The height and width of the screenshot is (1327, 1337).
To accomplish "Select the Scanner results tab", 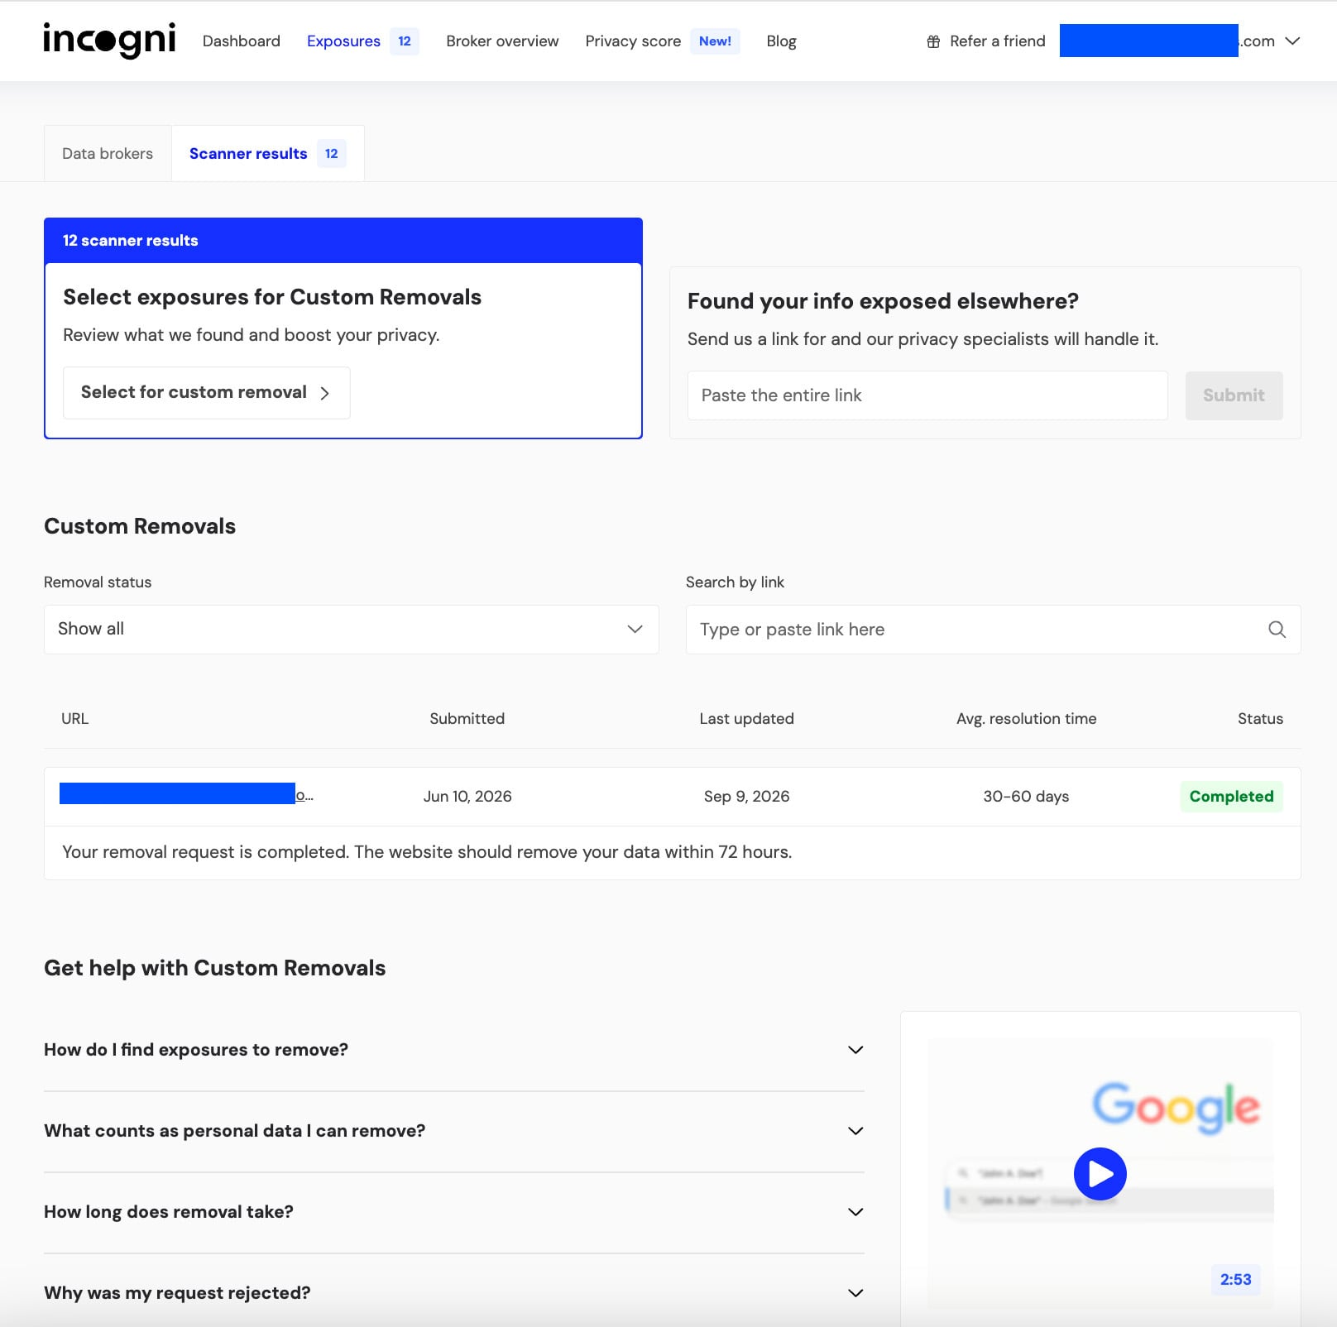I will click(x=268, y=154).
